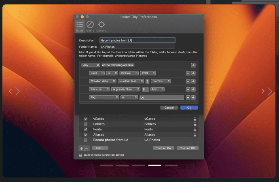Open the months unit dropdown

161,81
